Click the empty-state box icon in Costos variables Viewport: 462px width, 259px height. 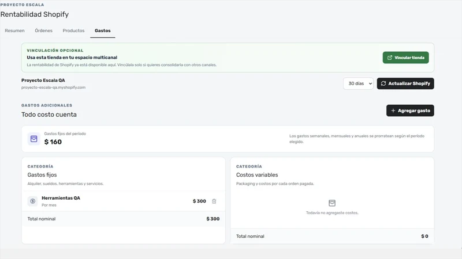point(332,203)
